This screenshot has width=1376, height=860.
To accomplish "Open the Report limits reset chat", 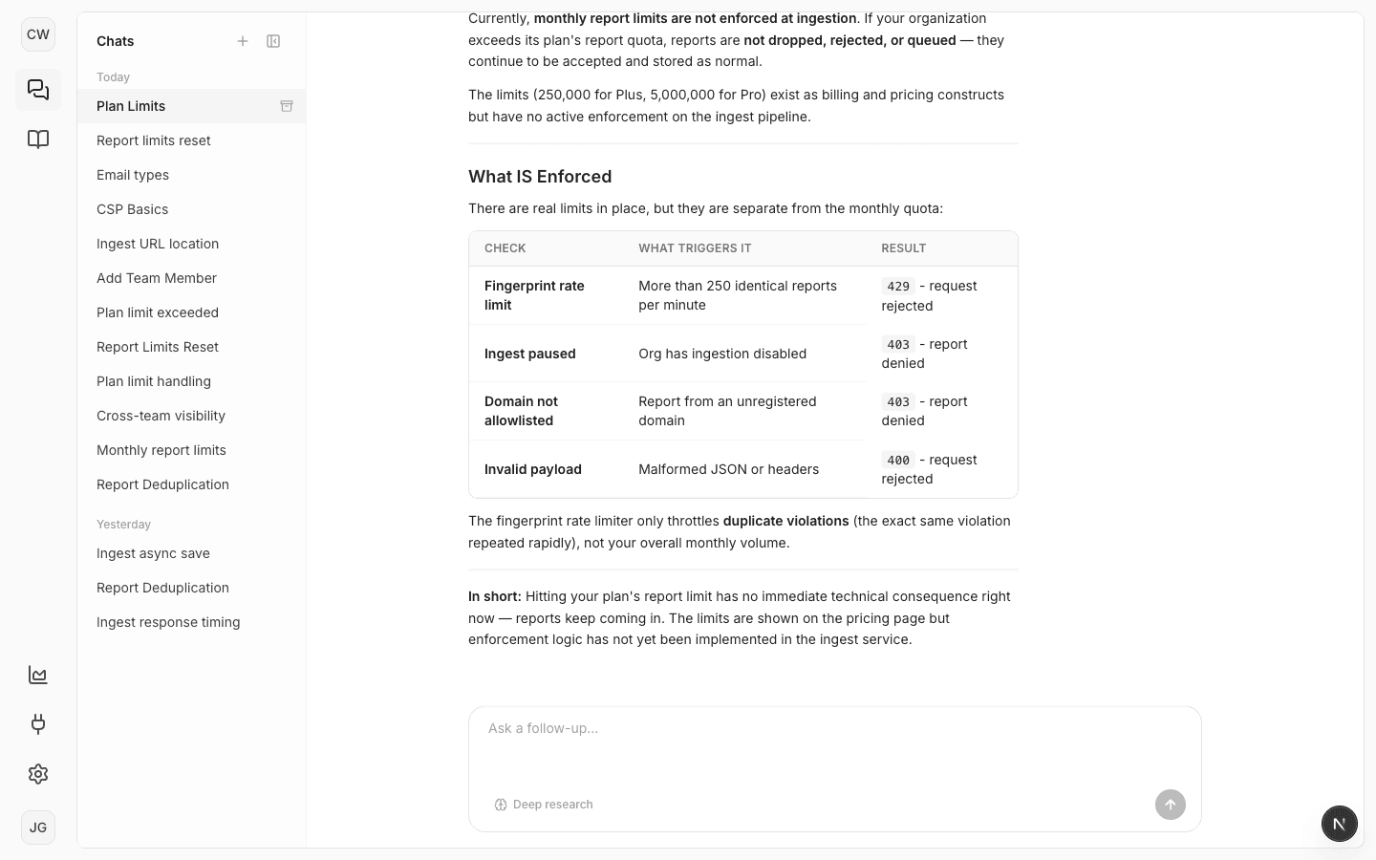I will click(x=154, y=140).
